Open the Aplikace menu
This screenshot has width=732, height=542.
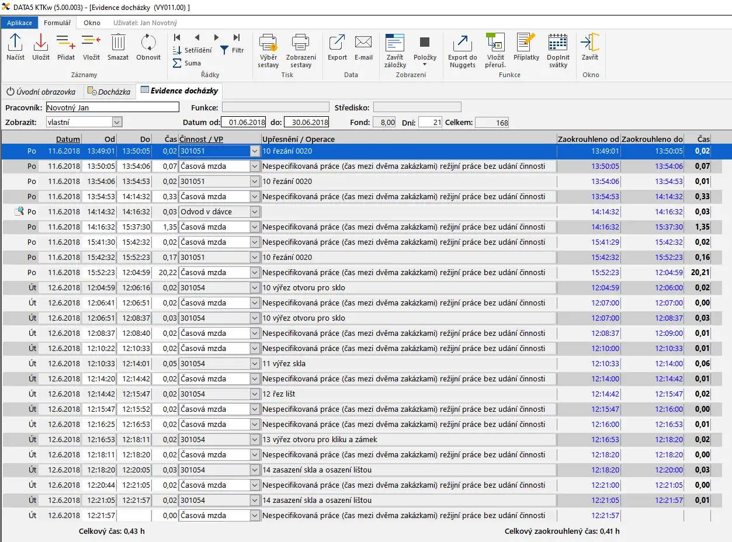19,23
